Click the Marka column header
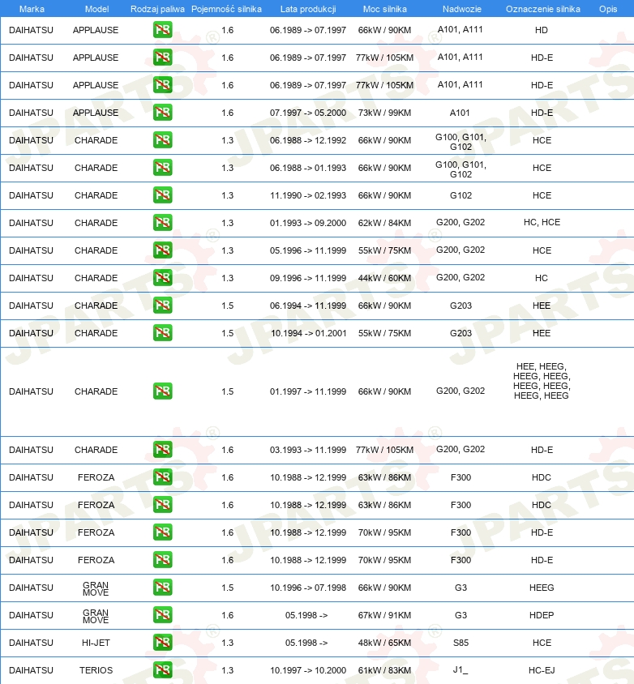Image resolution: width=634 pixels, height=684 pixels. click(x=32, y=9)
